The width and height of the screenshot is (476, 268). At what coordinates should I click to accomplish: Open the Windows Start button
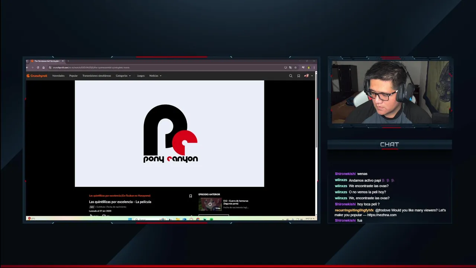click(x=130, y=219)
